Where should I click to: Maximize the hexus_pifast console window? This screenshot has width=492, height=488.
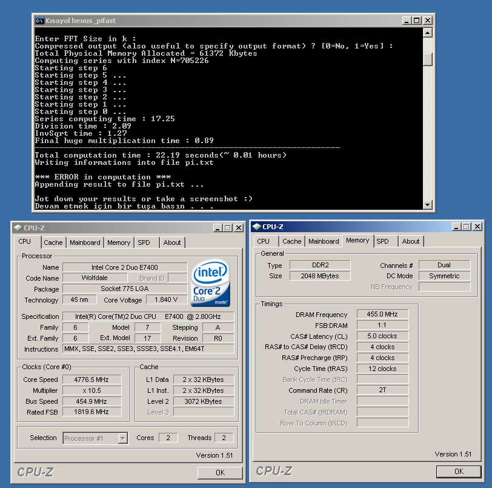pos(417,21)
